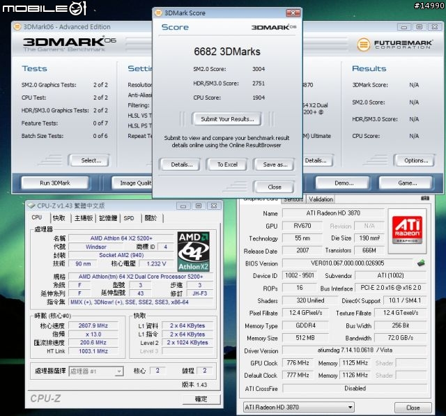Click the Memory Size 512 MB field

(x=305, y=338)
